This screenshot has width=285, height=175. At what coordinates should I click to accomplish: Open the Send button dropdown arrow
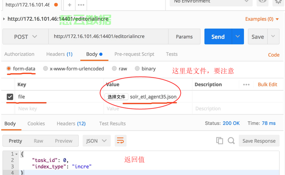click(238, 36)
